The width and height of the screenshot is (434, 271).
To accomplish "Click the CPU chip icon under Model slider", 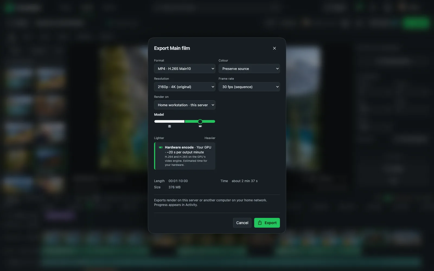I will pyautogui.click(x=170, y=126).
